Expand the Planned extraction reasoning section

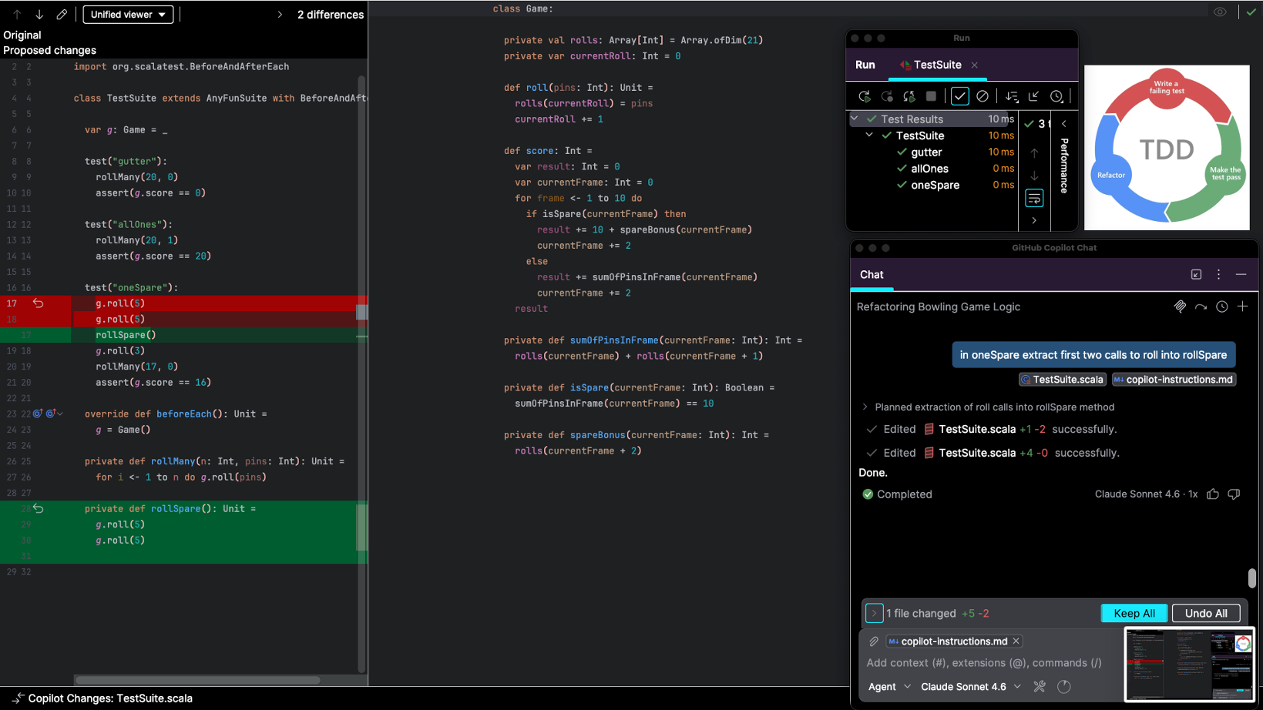(x=865, y=407)
